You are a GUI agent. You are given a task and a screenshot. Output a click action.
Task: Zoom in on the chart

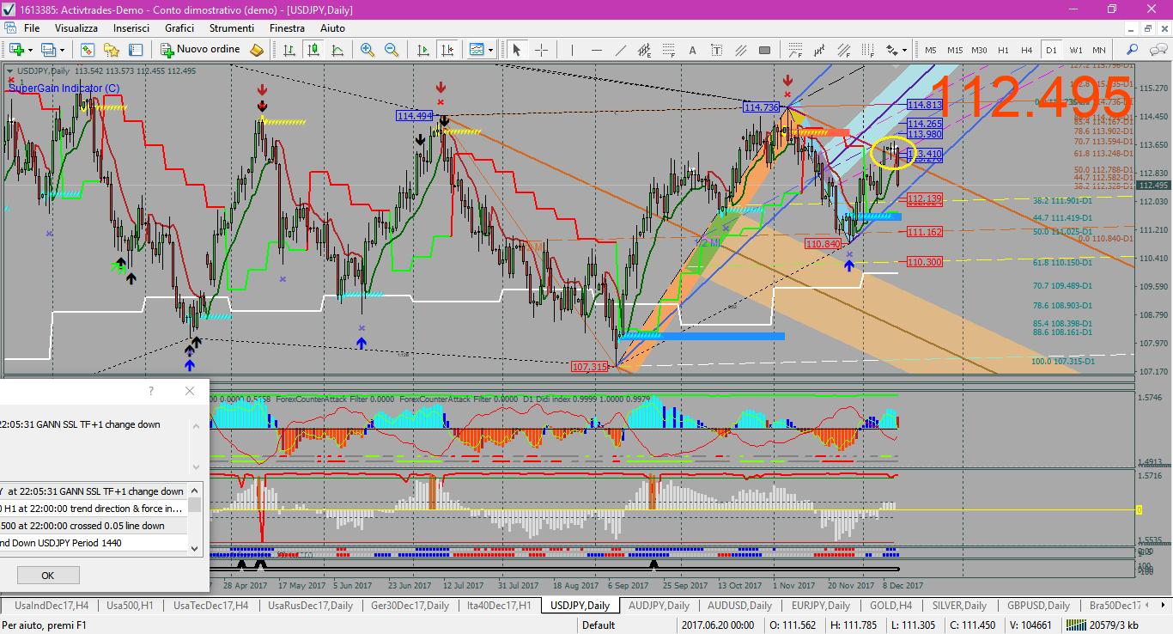pos(368,50)
